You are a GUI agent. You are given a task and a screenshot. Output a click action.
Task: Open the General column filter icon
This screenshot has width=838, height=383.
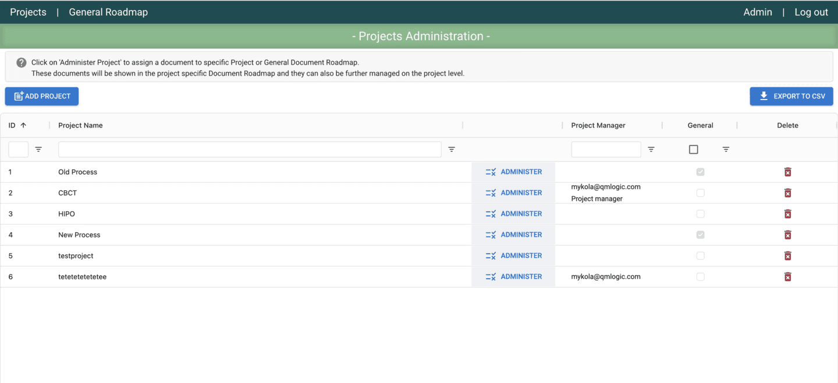click(x=726, y=150)
